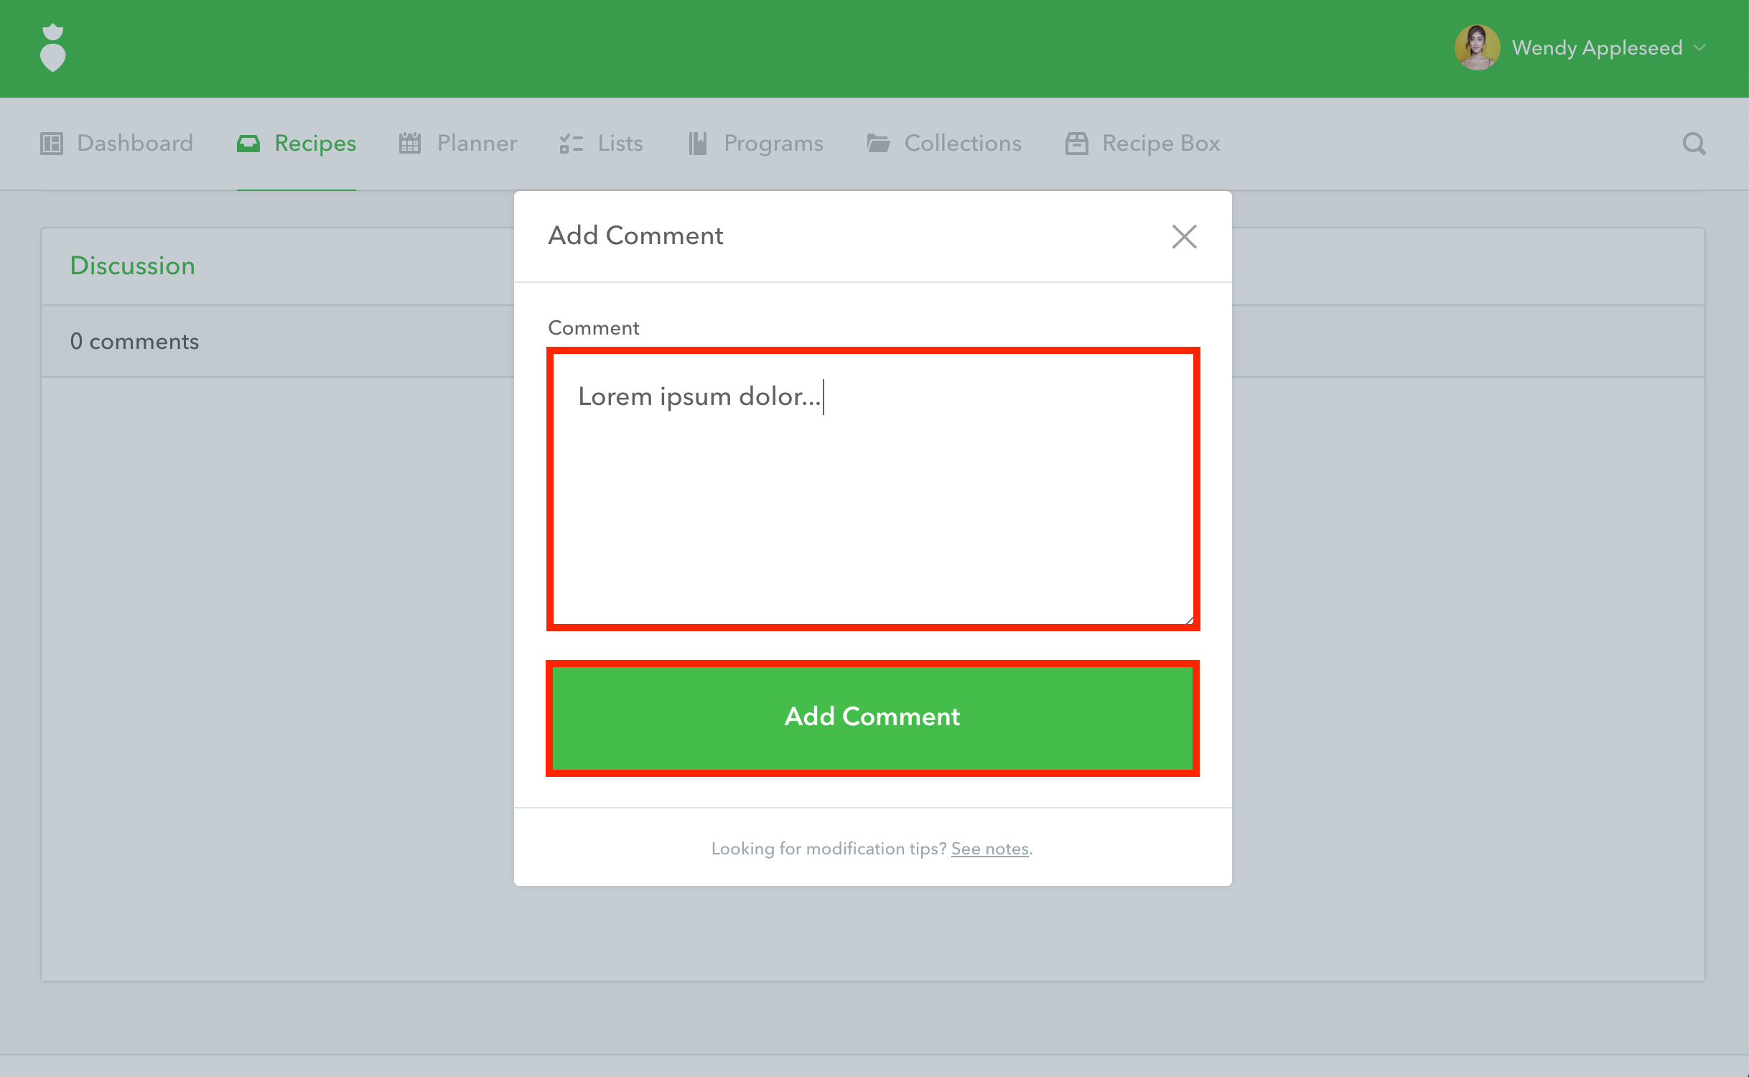Go to the Collections tab

[962, 144]
